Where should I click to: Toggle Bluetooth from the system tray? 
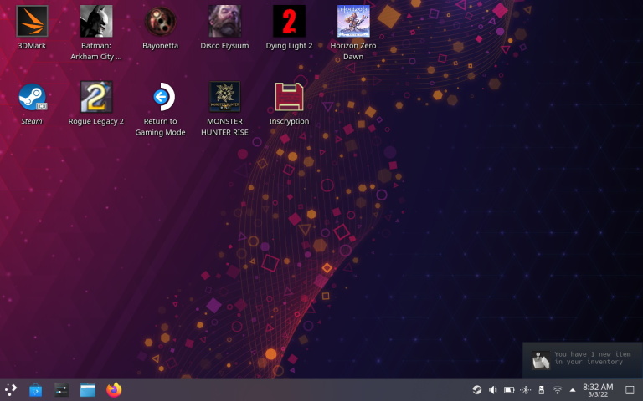525,390
